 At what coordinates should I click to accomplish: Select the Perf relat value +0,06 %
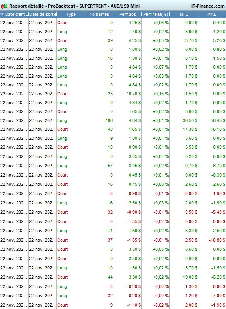pos(161,23)
